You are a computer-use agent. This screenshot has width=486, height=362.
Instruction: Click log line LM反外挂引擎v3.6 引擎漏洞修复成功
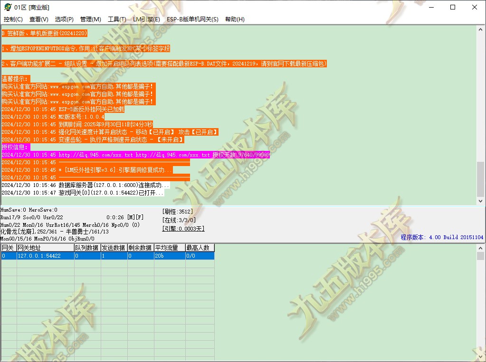pyautogui.click(x=87, y=170)
